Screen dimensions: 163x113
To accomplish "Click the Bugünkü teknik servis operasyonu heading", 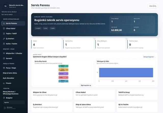I will 57,20.
